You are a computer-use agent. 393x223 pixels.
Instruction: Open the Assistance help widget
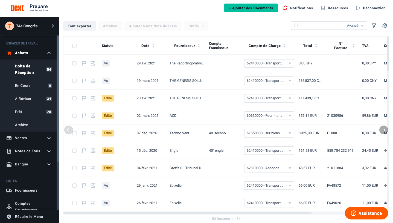coord(366,213)
